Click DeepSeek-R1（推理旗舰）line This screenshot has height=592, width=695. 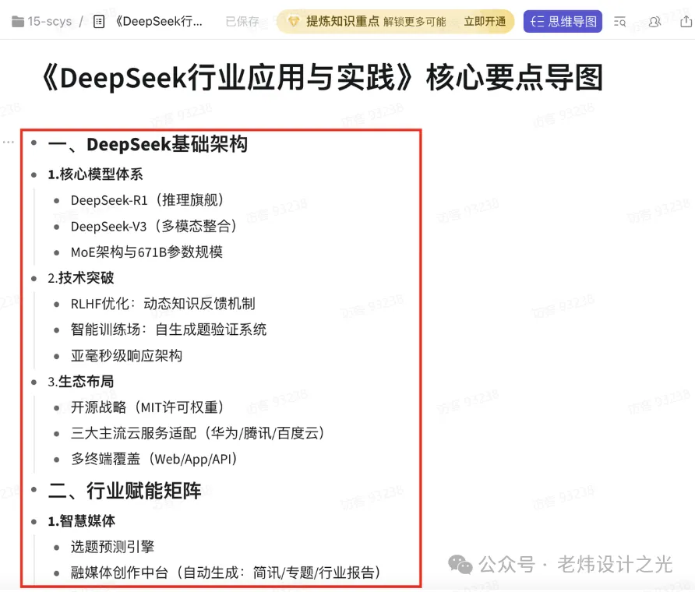pyautogui.click(x=146, y=200)
